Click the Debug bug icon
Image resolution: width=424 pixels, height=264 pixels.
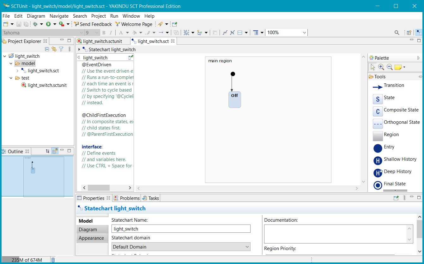(x=35, y=24)
